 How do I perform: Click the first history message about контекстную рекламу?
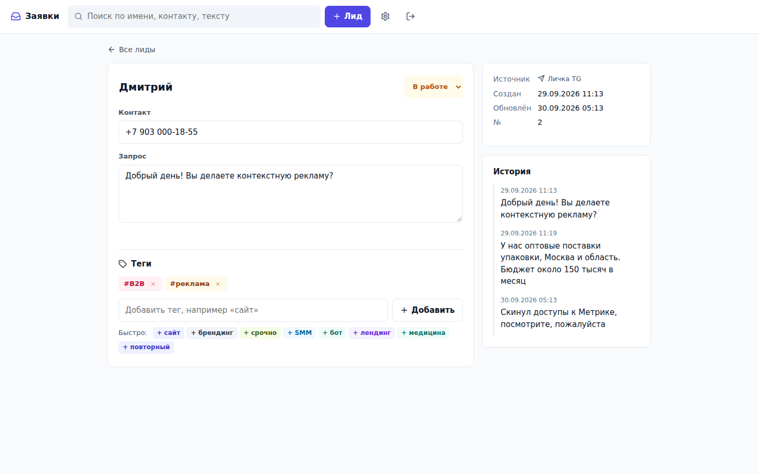(x=555, y=209)
